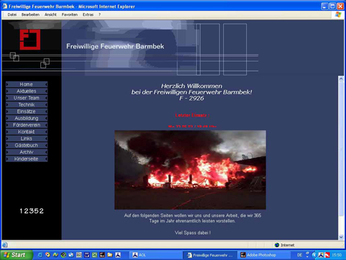Open the Links navigation item
The height and width of the screenshot is (260, 346).
click(x=27, y=138)
